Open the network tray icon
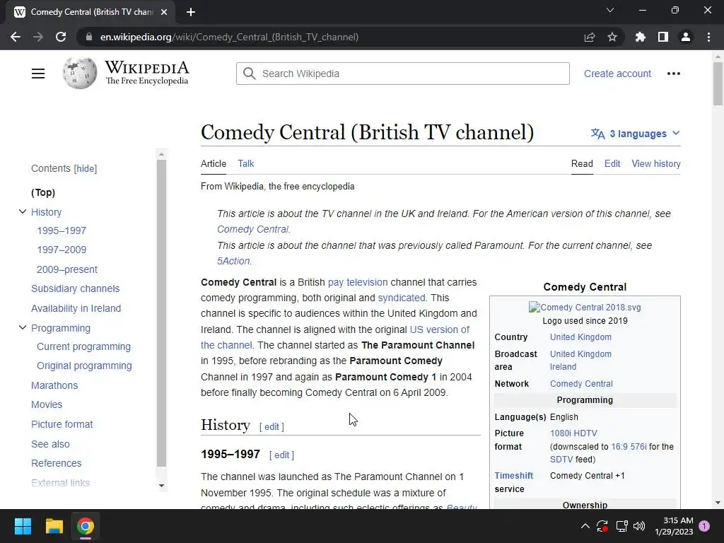 click(621, 526)
